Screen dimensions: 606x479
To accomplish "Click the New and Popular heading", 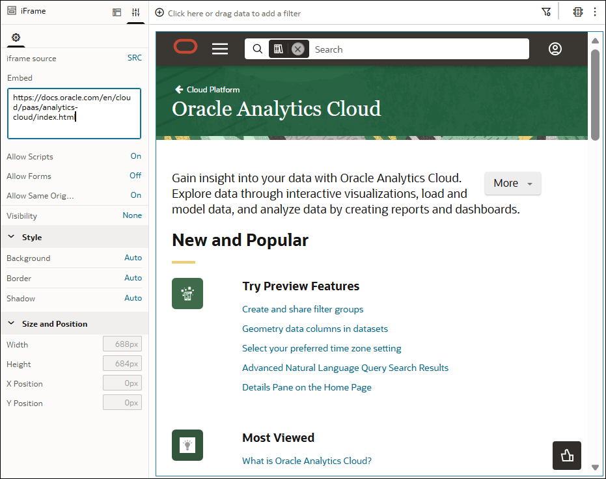I will click(240, 240).
